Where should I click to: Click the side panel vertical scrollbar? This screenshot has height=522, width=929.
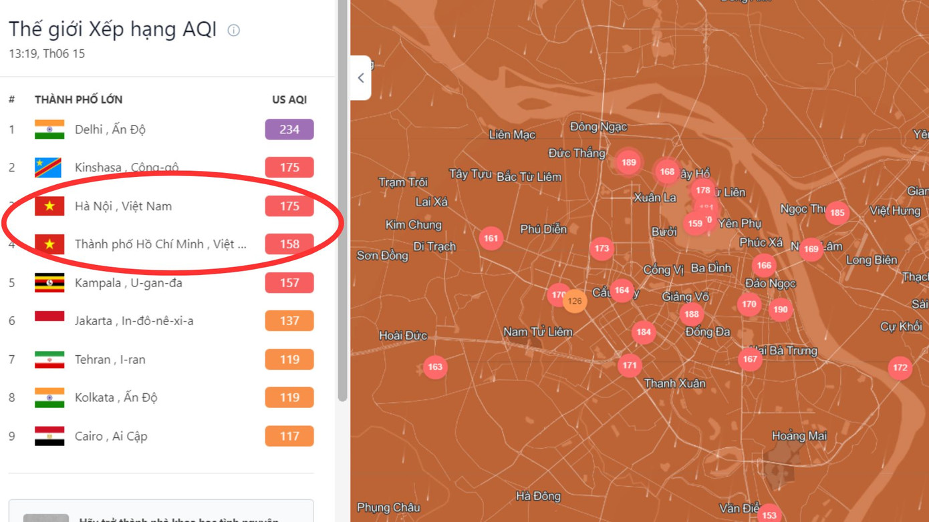(x=342, y=200)
